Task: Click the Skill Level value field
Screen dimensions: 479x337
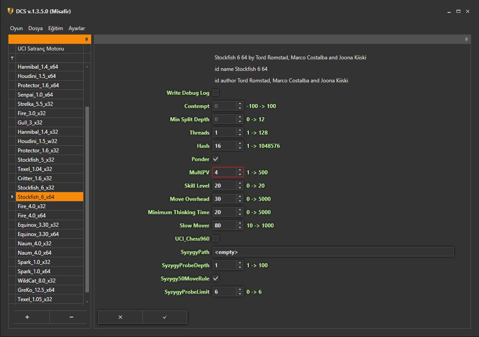Action: point(224,186)
